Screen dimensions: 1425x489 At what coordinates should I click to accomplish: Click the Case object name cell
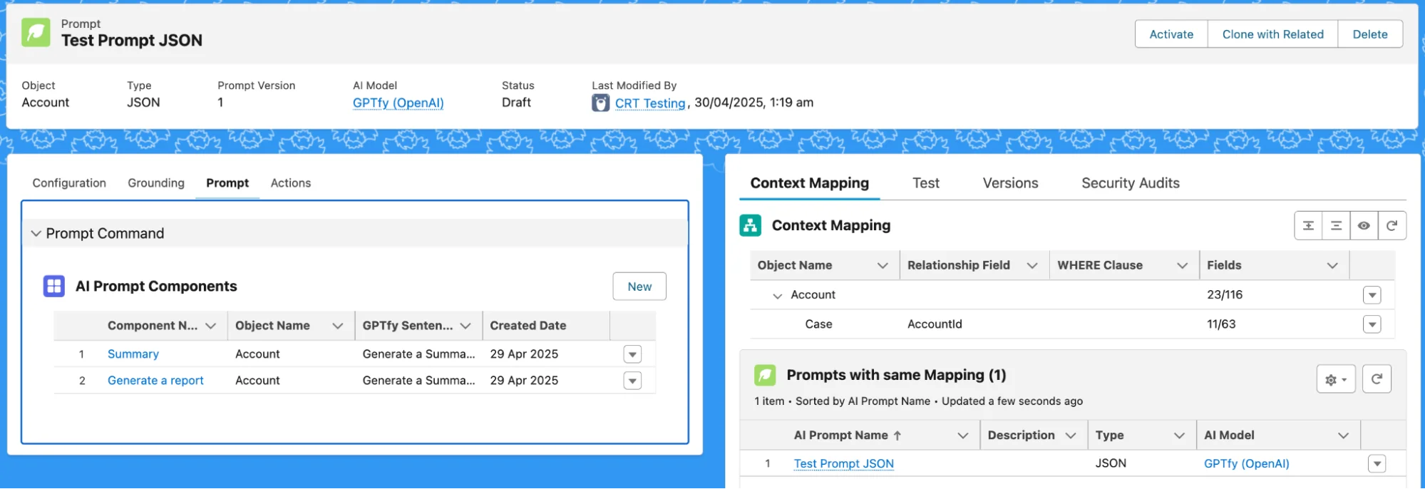click(x=818, y=324)
